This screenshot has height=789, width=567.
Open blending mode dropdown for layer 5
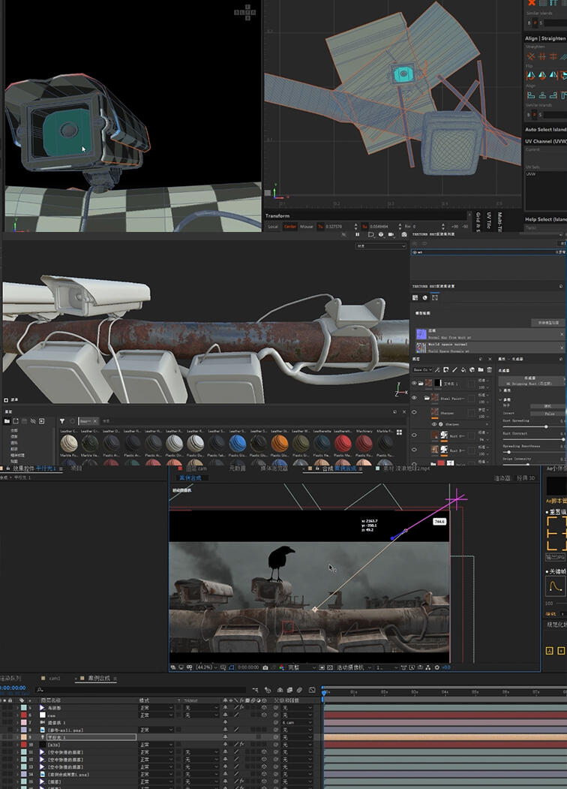156,707
